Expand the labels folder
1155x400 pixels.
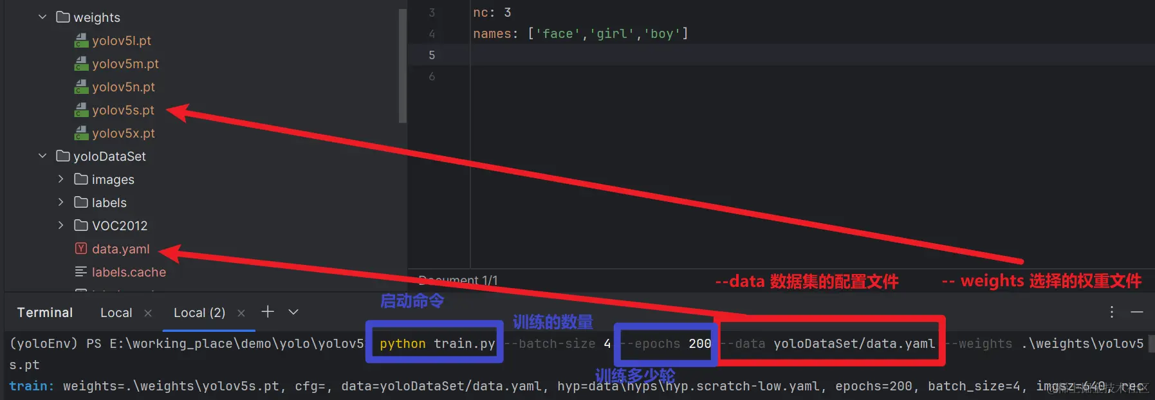[61, 202]
